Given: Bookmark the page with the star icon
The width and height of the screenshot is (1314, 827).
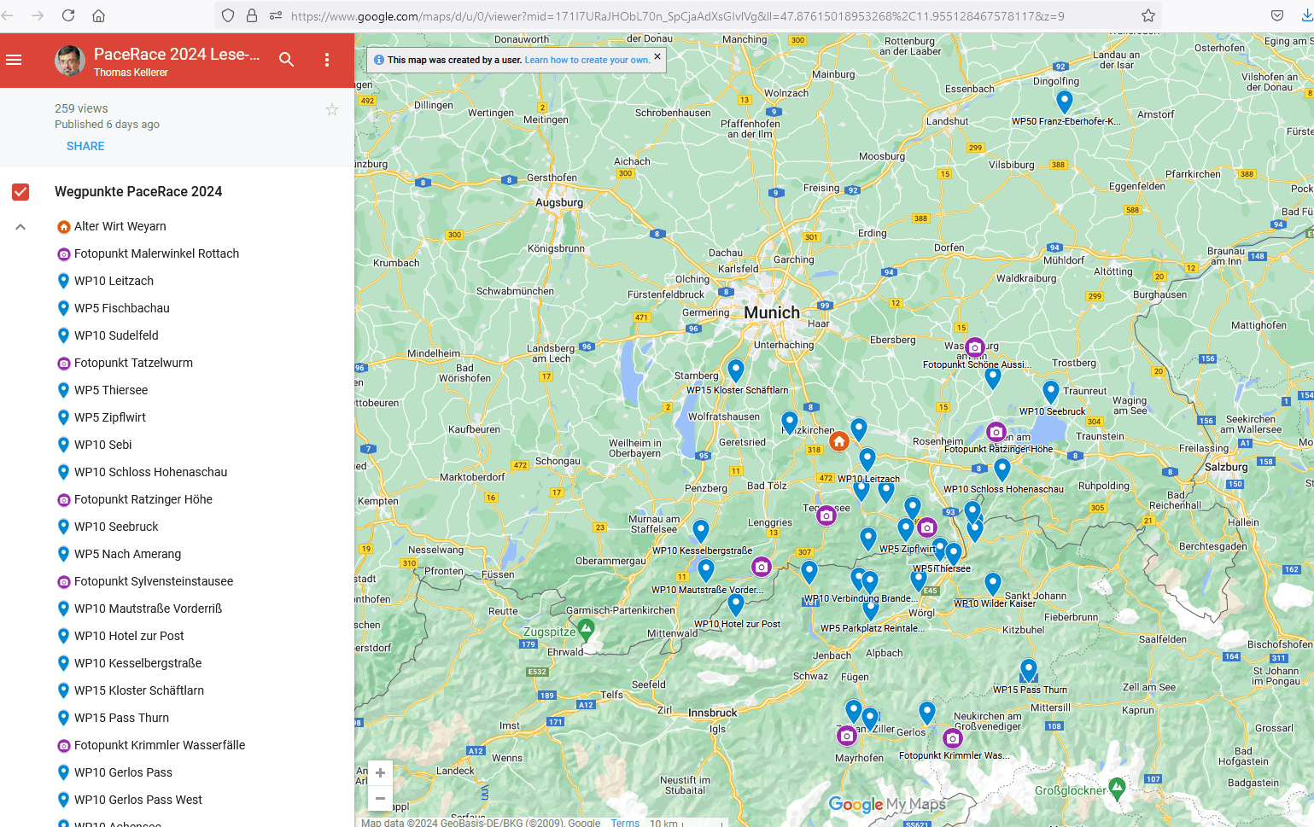Looking at the screenshot, I should pos(1148,16).
